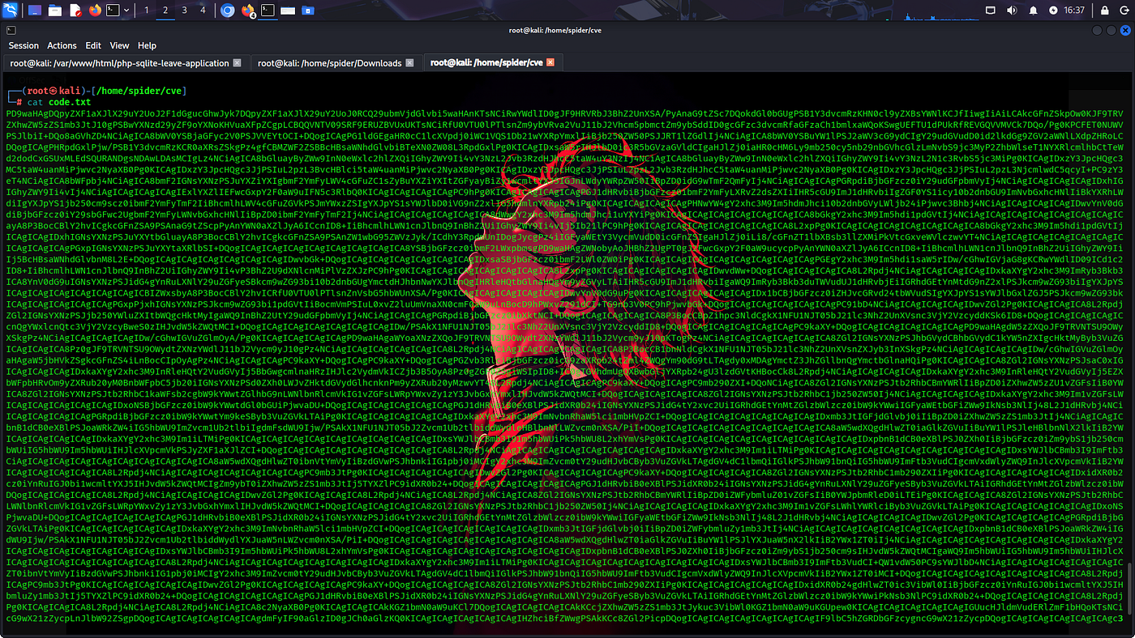
Task: Switch to workspace 3
Action: (x=184, y=11)
